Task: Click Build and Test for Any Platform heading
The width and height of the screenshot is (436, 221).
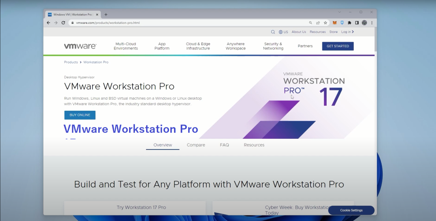Action: (209, 184)
